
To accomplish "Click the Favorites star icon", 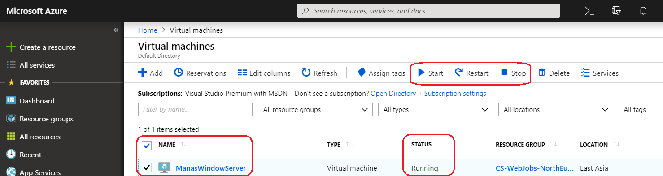I will coord(11,82).
